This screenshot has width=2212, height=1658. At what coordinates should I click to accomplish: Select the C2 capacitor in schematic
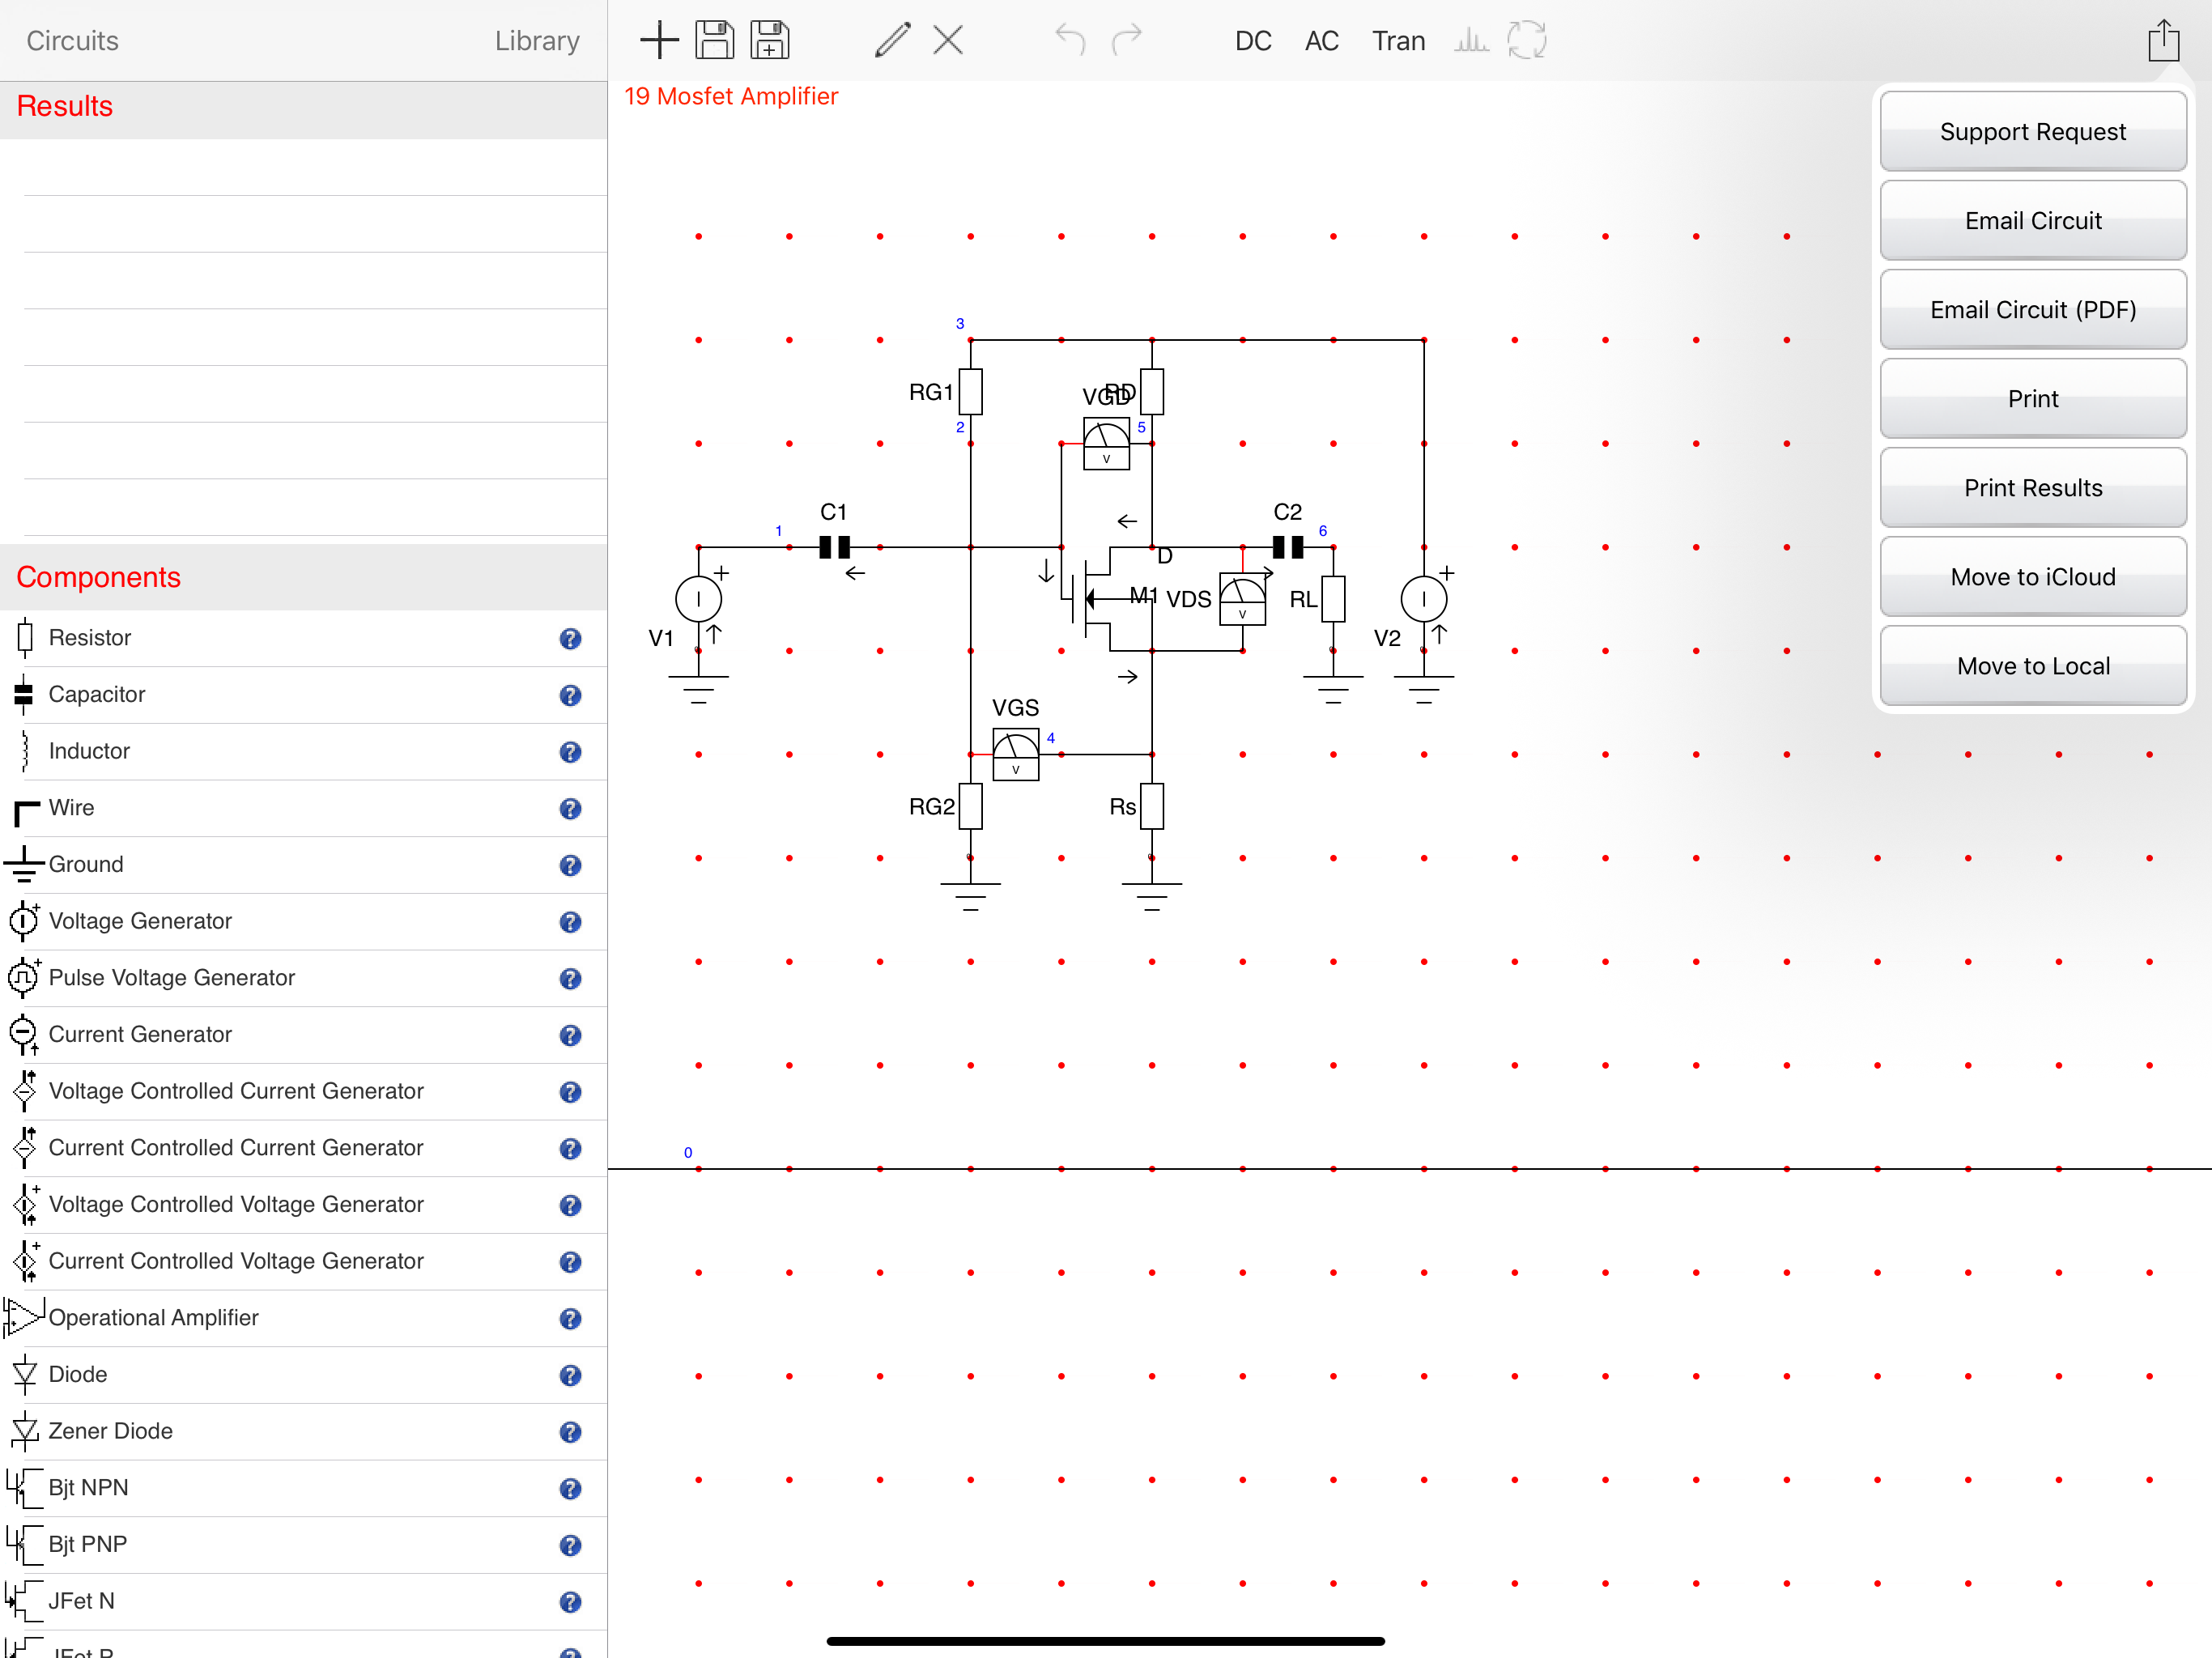click(x=1287, y=547)
